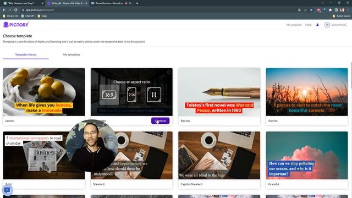The height and width of the screenshot is (198, 352).
Task: Click the blue shield extension icon
Action: (324, 10)
